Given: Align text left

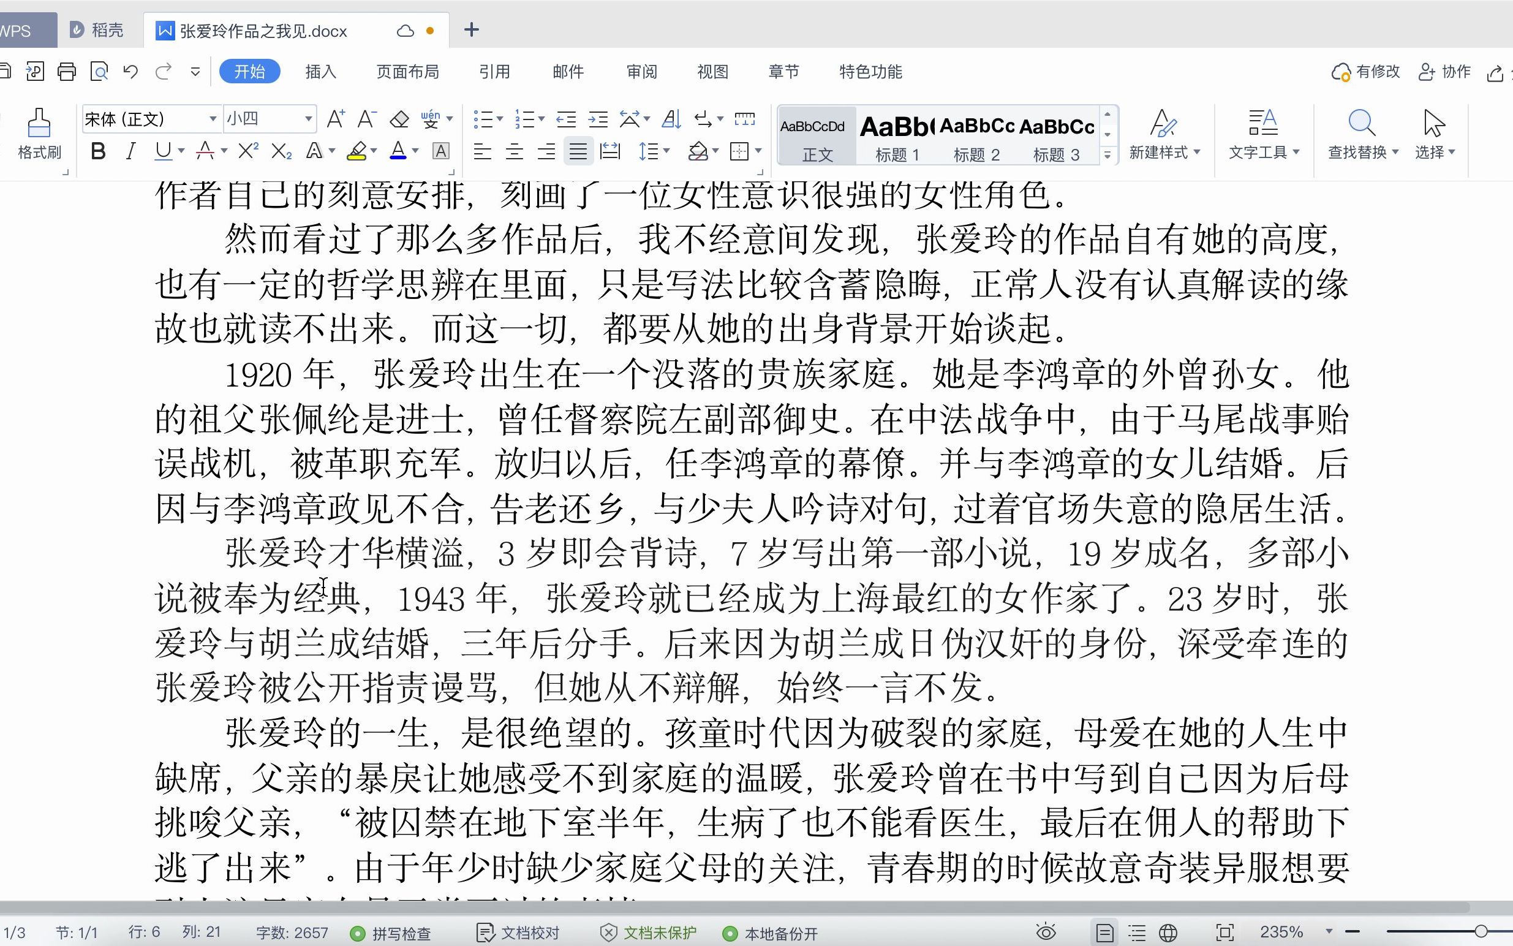Looking at the screenshot, I should click(x=482, y=151).
